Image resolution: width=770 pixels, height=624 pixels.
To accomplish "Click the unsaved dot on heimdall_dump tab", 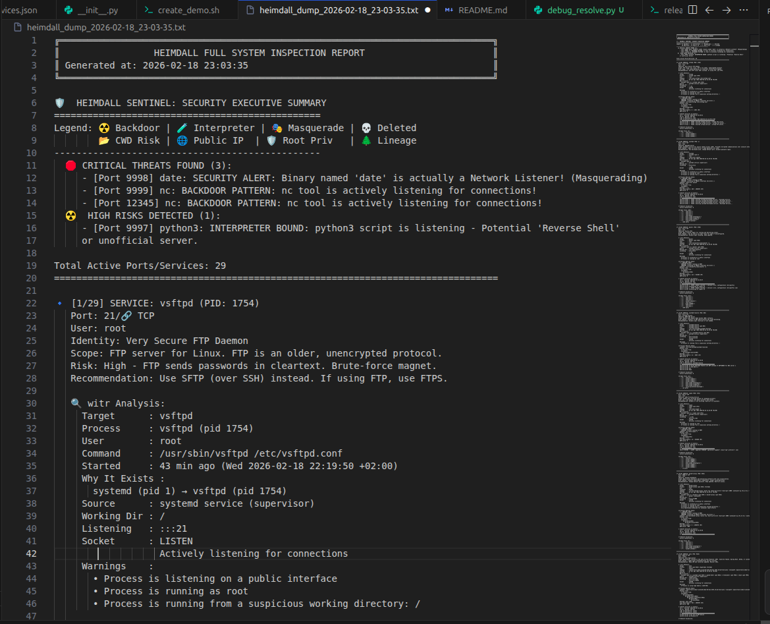I will pos(427,11).
